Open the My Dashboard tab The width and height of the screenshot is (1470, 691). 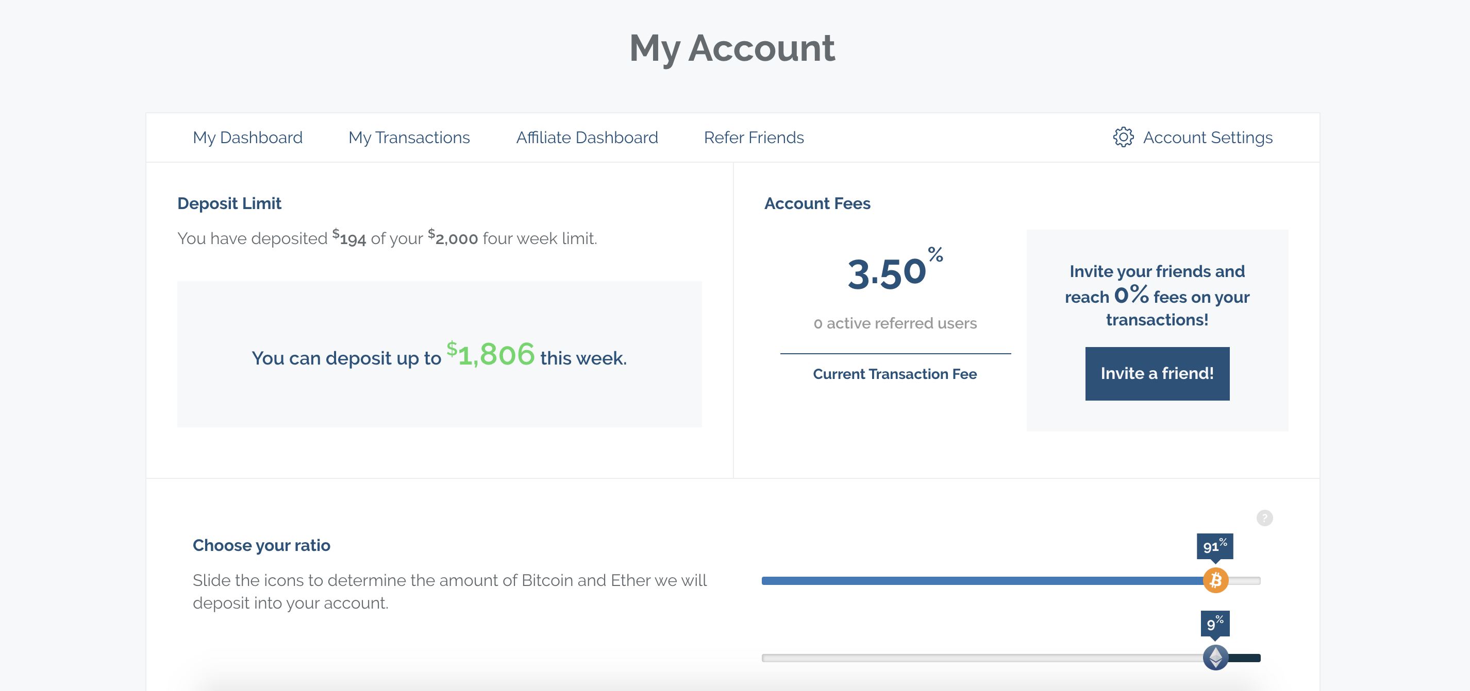click(x=247, y=137)
